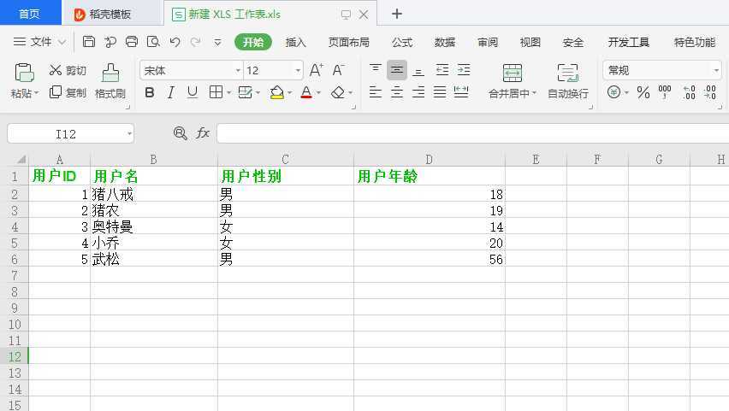
Task: Click the red font color A
Action: tap(306, 92)
